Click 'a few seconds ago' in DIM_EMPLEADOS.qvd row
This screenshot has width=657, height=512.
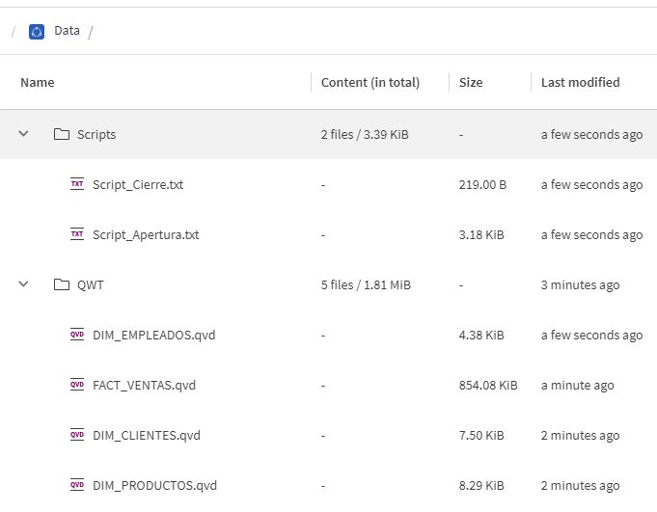(591, 336)
